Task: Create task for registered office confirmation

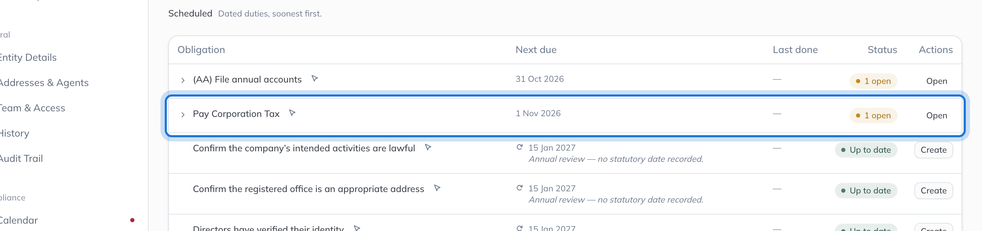Action: (x=933, y=190)
